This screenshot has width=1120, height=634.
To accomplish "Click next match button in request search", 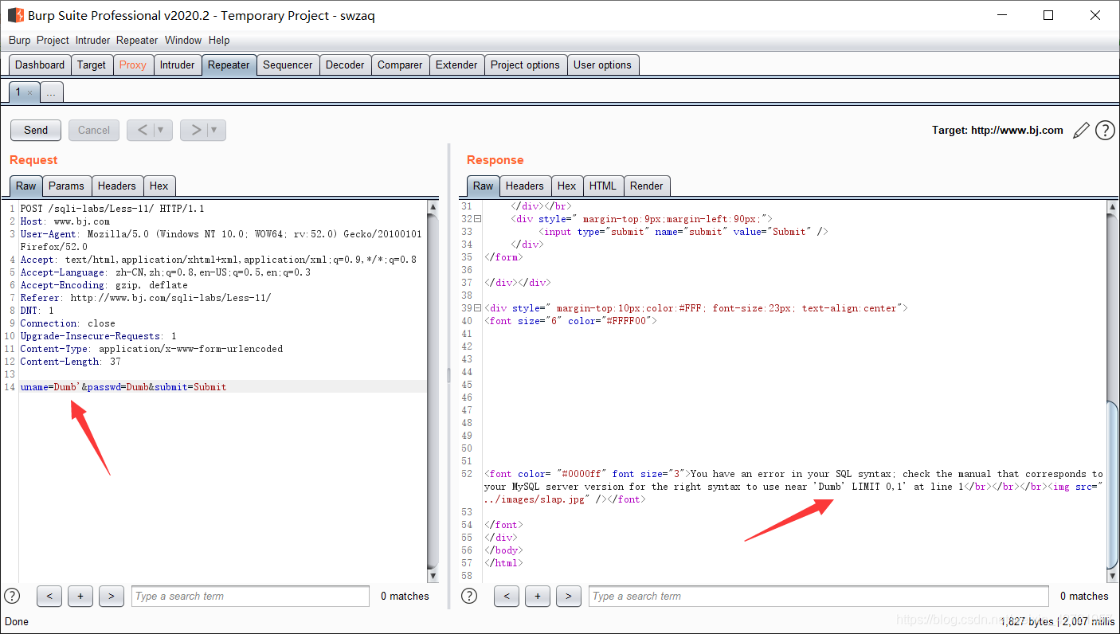I will 111,596.
